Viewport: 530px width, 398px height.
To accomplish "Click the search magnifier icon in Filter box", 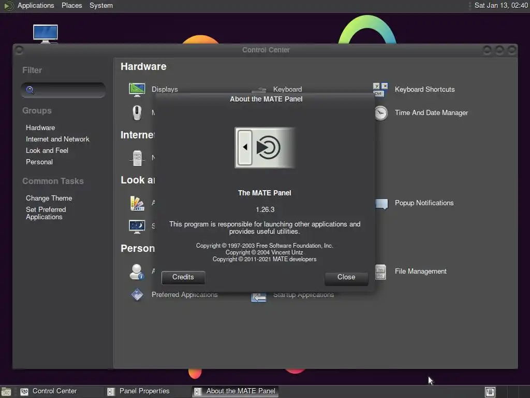I will point(30,90).
